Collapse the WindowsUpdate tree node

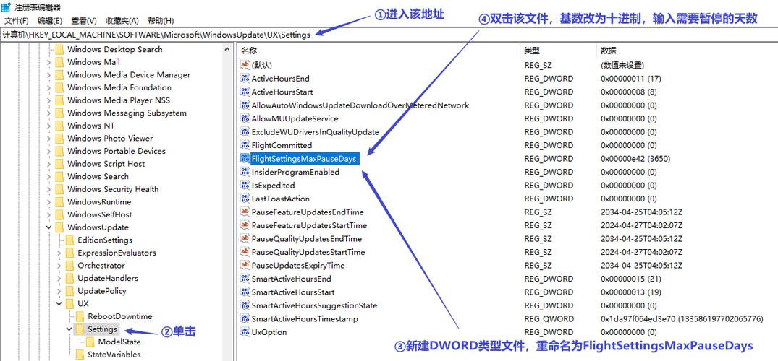48,227
